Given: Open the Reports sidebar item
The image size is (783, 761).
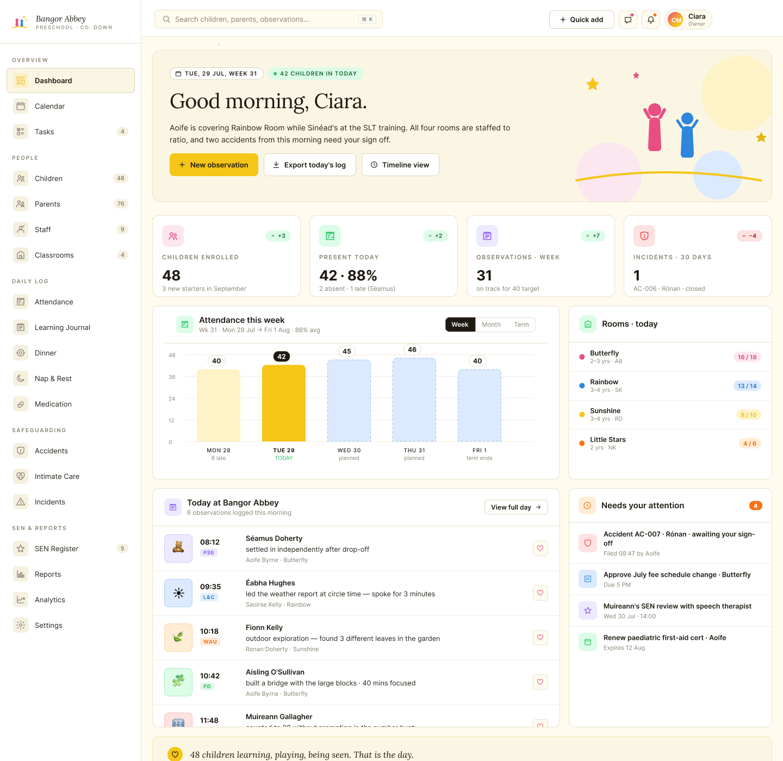Looking at the screenshot, I should (x=71, y=574).
